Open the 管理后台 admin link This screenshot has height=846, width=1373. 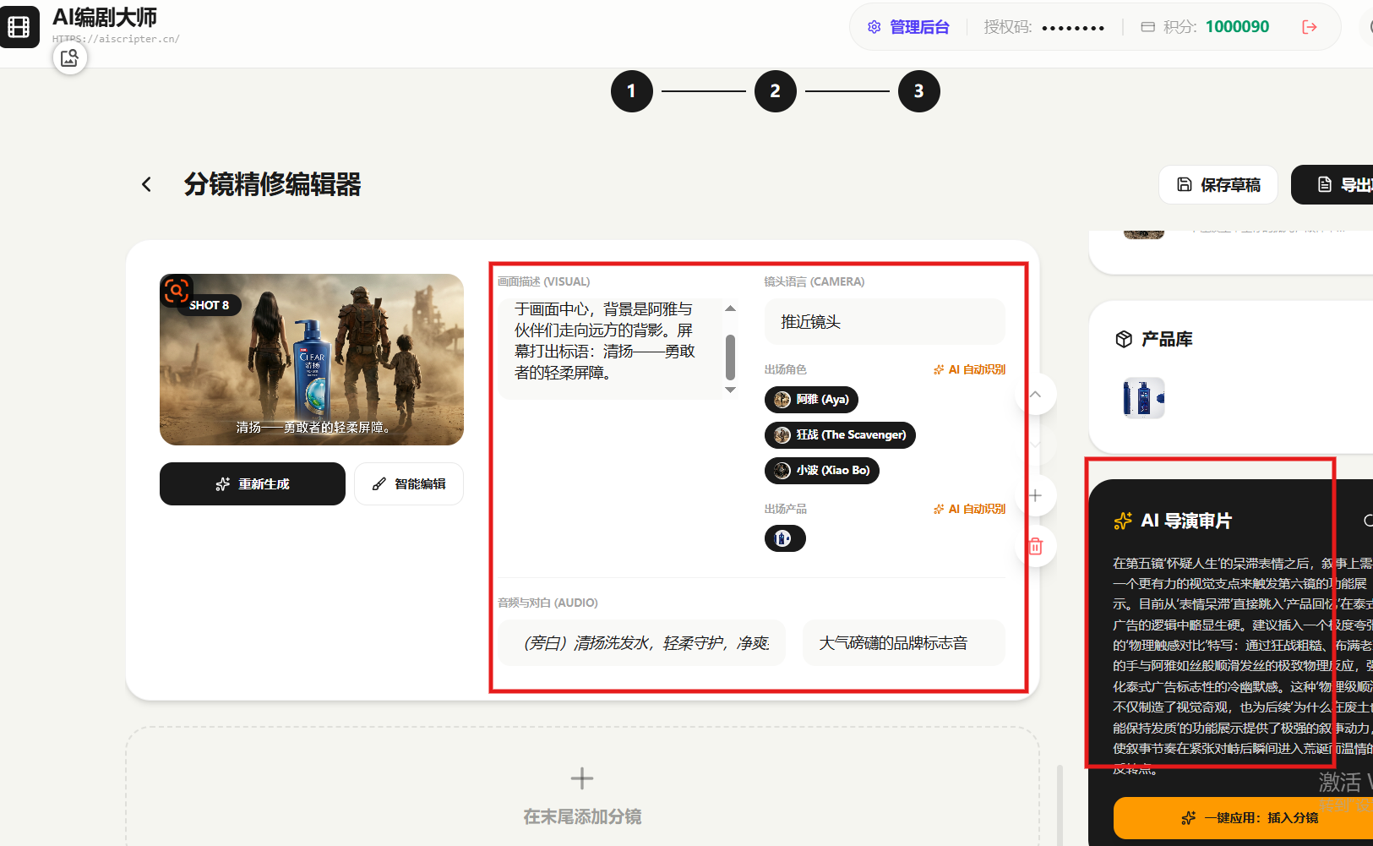[908, 27]
